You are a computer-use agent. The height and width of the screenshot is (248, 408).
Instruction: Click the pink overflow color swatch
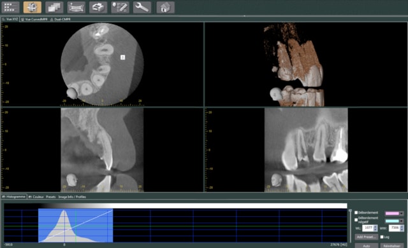pyautogui.click(x=392, y=214)
